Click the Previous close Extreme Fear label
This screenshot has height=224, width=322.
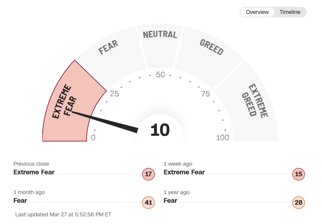click(34, 172)
